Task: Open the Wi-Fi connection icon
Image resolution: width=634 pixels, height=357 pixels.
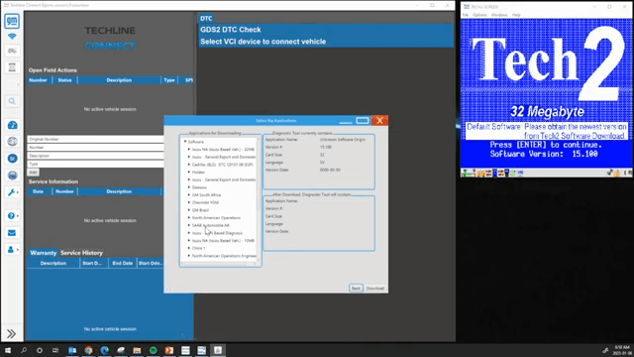Action: (12, 37)
